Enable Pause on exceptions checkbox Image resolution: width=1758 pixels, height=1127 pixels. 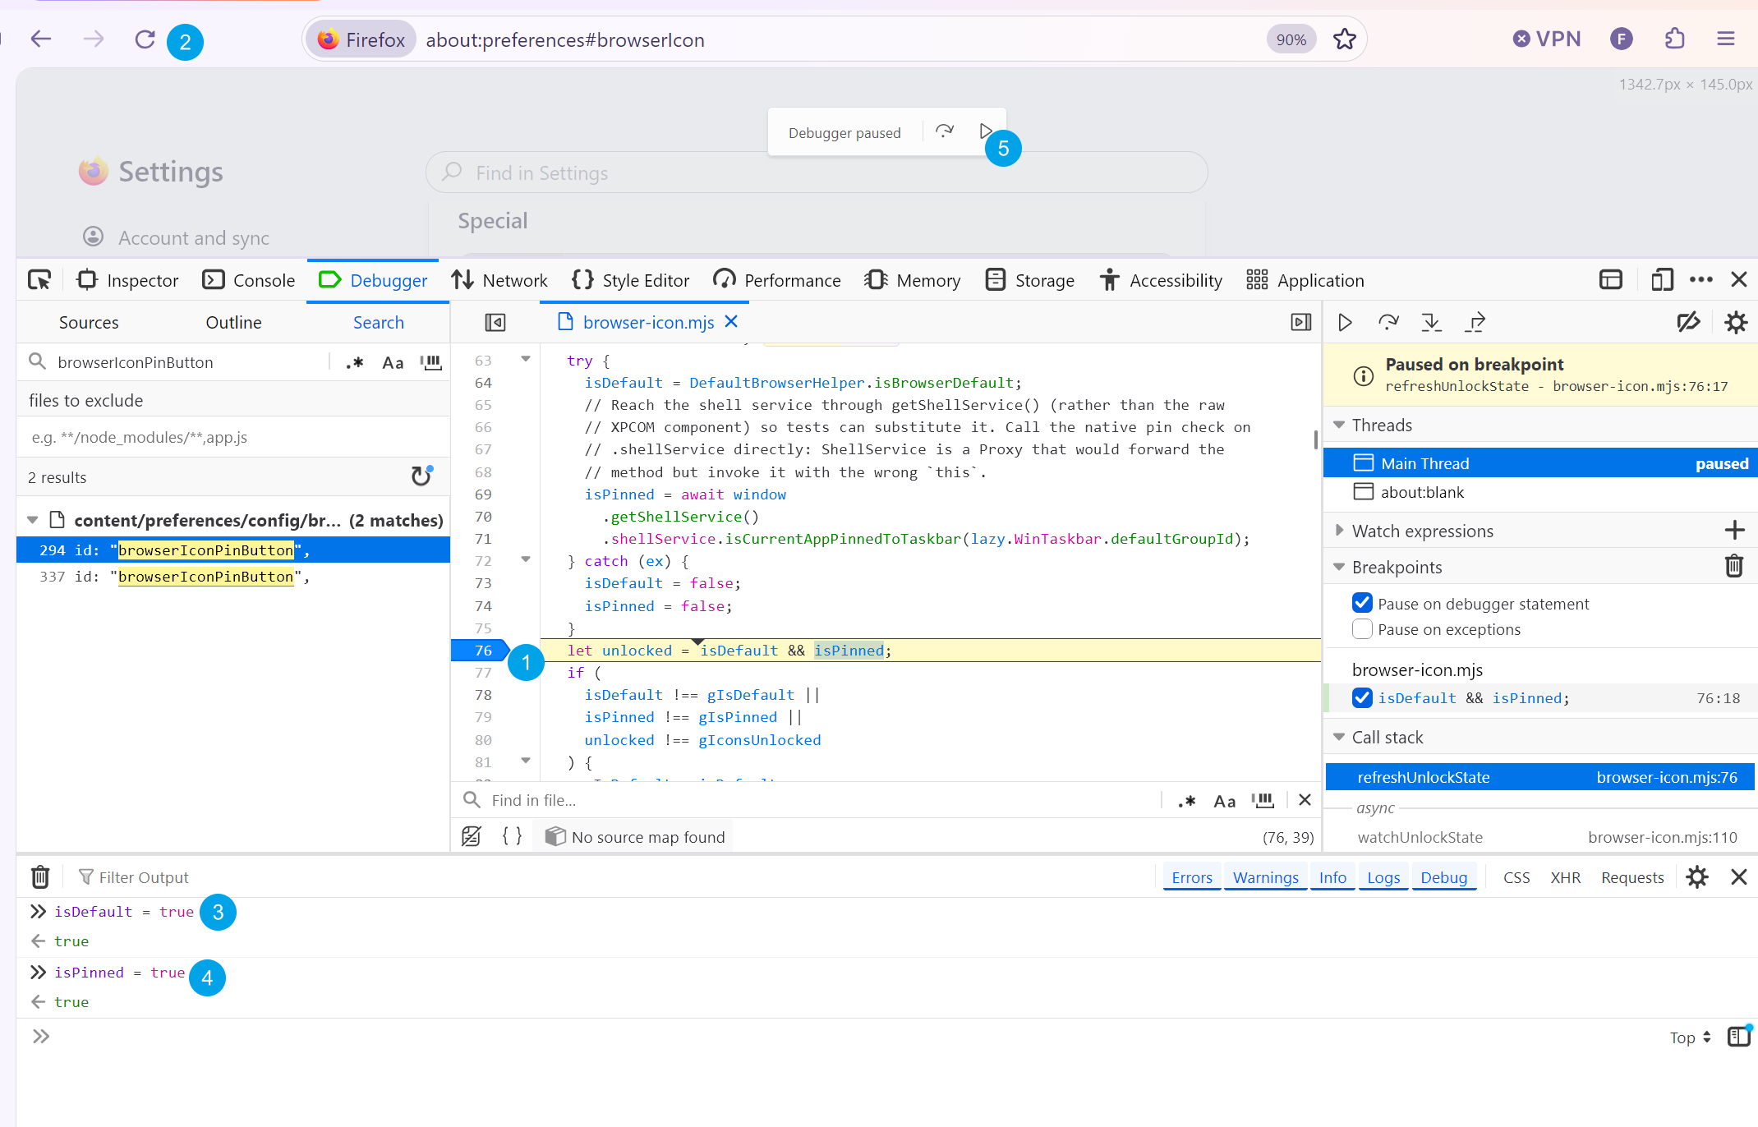[x=1362, y=629]
